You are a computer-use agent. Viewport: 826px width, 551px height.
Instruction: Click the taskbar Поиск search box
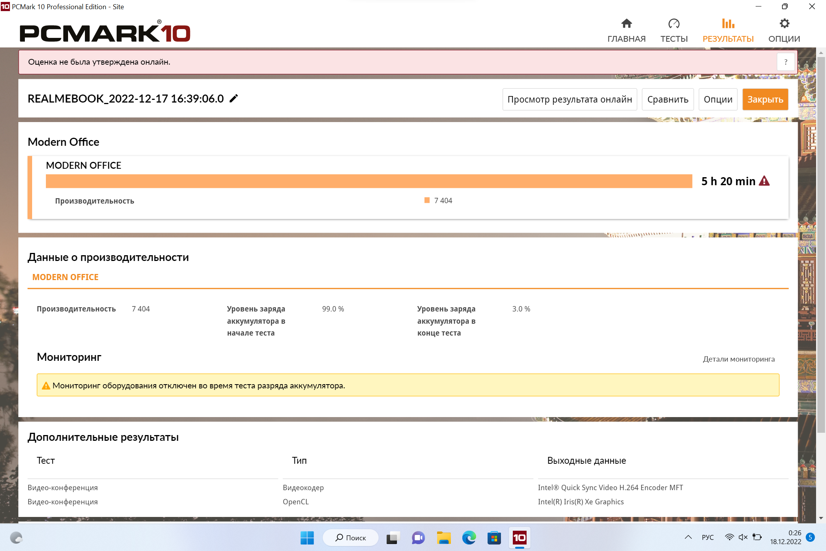coord(351,538)
